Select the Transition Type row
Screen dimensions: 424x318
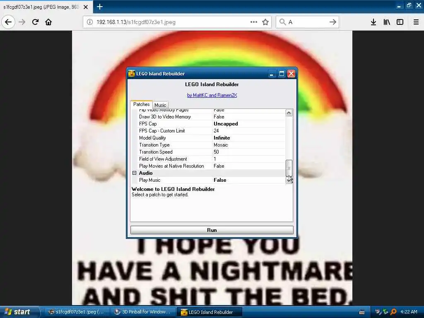tap(208, 145)
